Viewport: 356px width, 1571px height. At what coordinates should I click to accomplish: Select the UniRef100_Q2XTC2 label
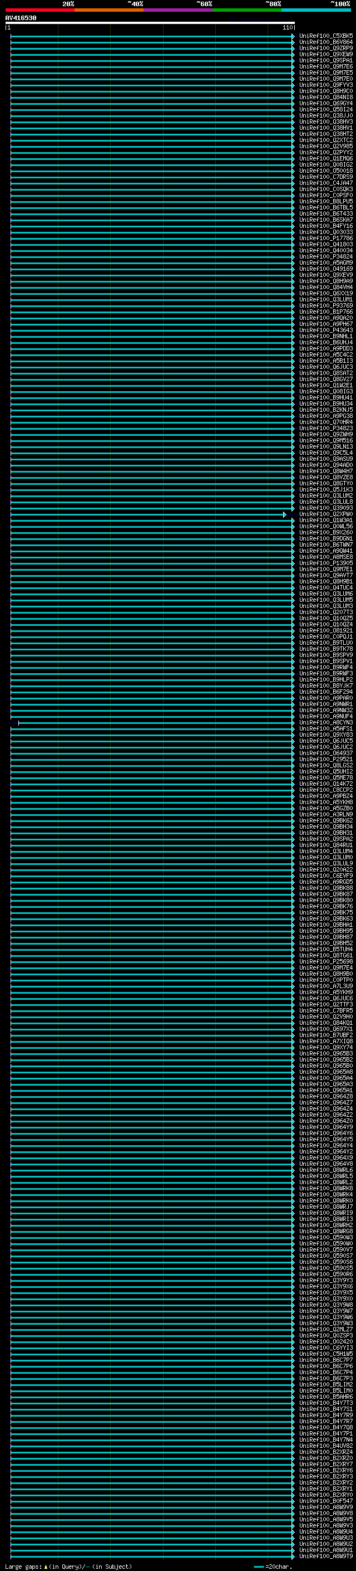coord(326,140)
